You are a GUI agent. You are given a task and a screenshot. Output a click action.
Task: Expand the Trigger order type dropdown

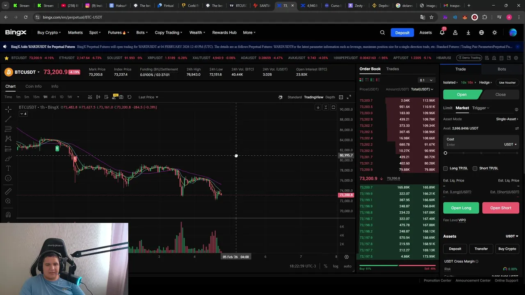[x=481, y=108]
